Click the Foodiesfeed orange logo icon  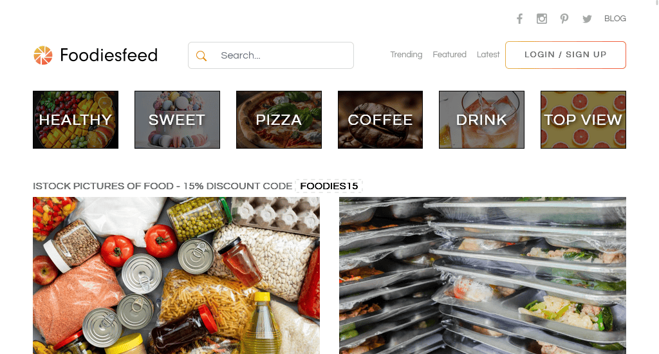click(x=43, y=55)
